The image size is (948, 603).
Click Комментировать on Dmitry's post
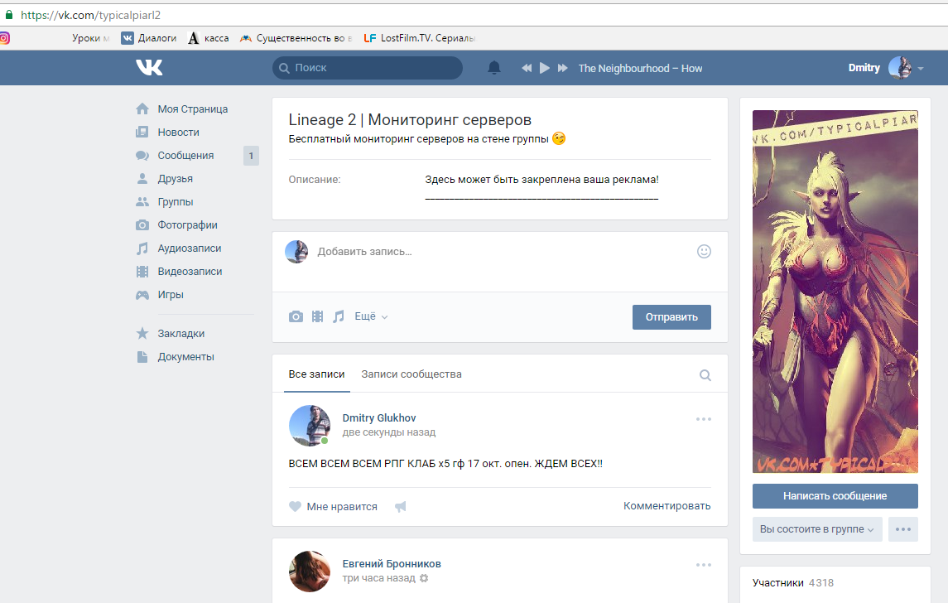coord(666,505)
